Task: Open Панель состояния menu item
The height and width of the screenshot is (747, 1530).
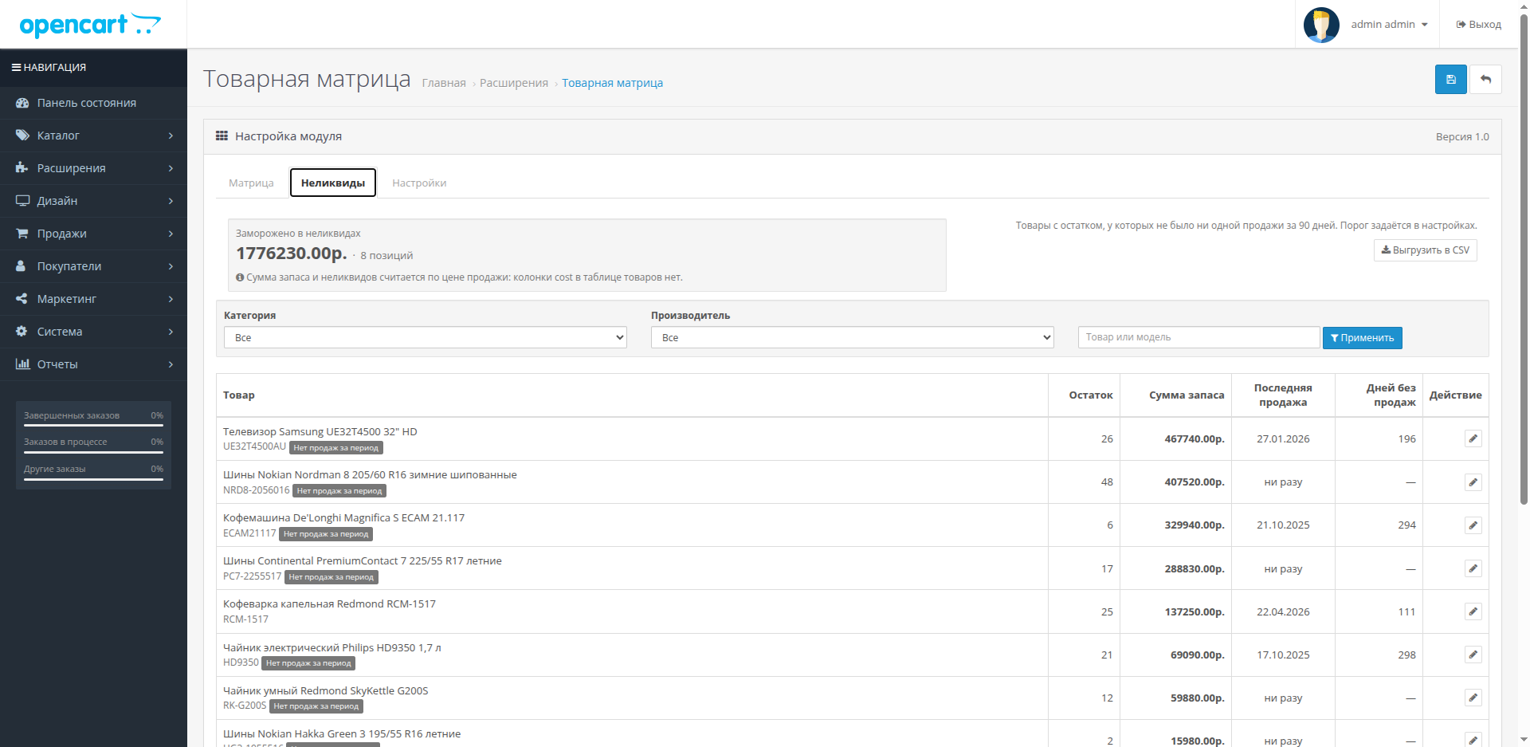Action: pyautogui.click(x=93, y=103)
